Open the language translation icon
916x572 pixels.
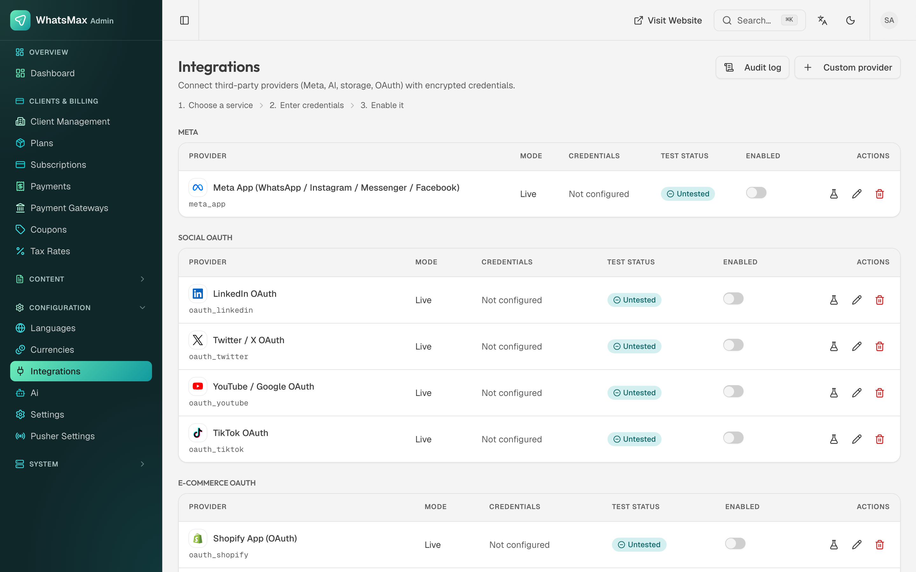pos(822,20)
